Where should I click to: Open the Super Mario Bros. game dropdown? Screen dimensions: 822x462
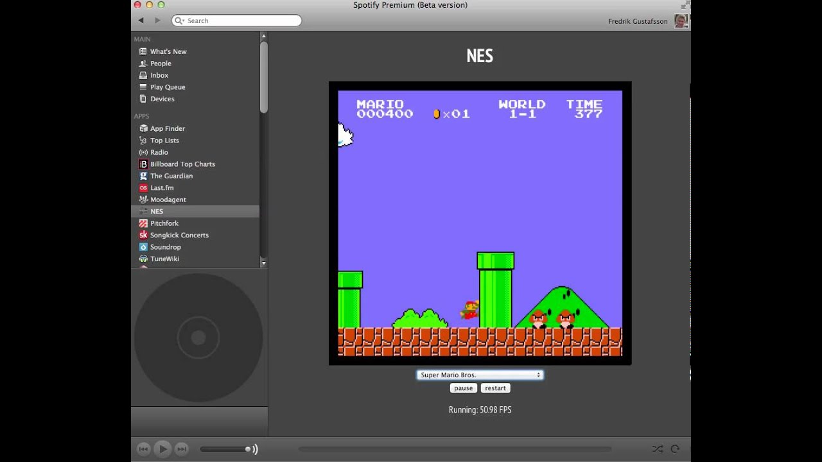point(480,375)
